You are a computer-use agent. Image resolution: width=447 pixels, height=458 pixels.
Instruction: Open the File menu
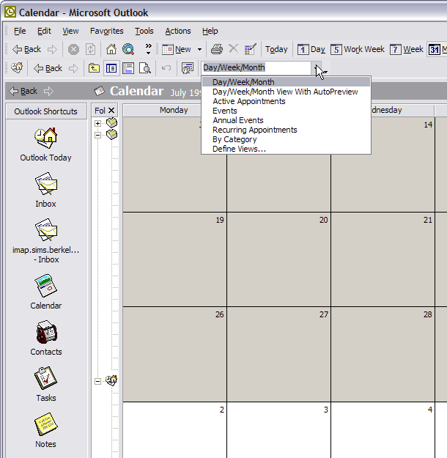coord(20,31)
